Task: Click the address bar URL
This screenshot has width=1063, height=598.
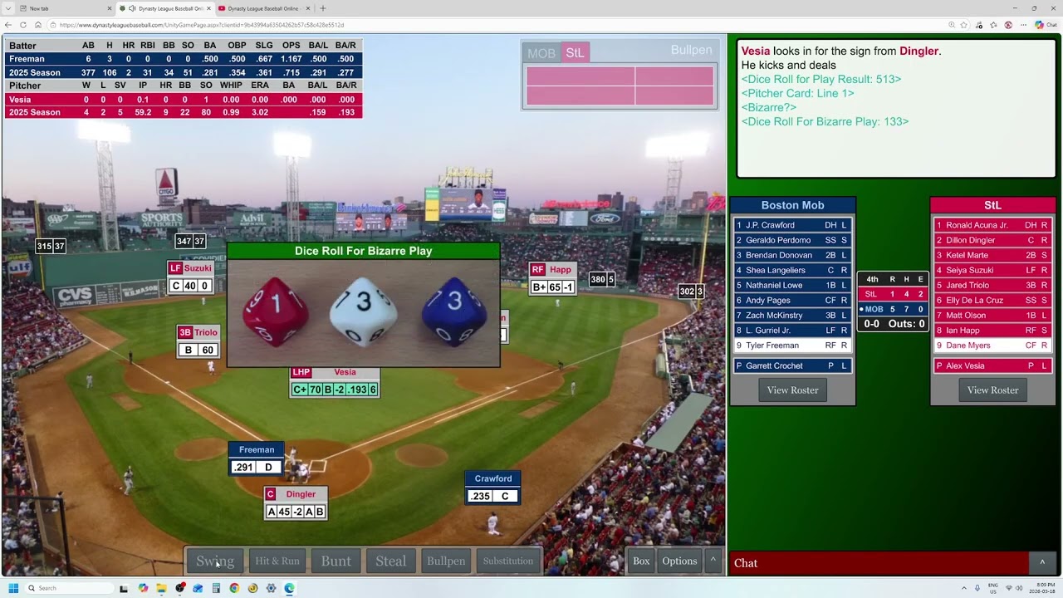Action: pyautogui.click(x=202, y=25)
